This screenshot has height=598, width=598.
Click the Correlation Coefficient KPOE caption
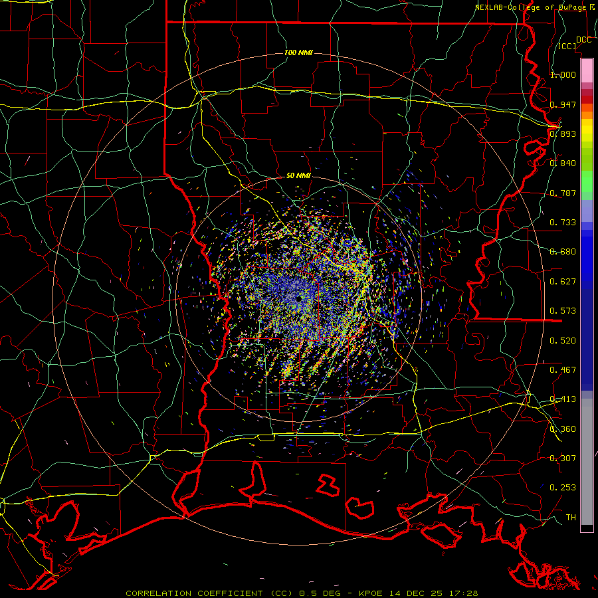click(302, 593)
